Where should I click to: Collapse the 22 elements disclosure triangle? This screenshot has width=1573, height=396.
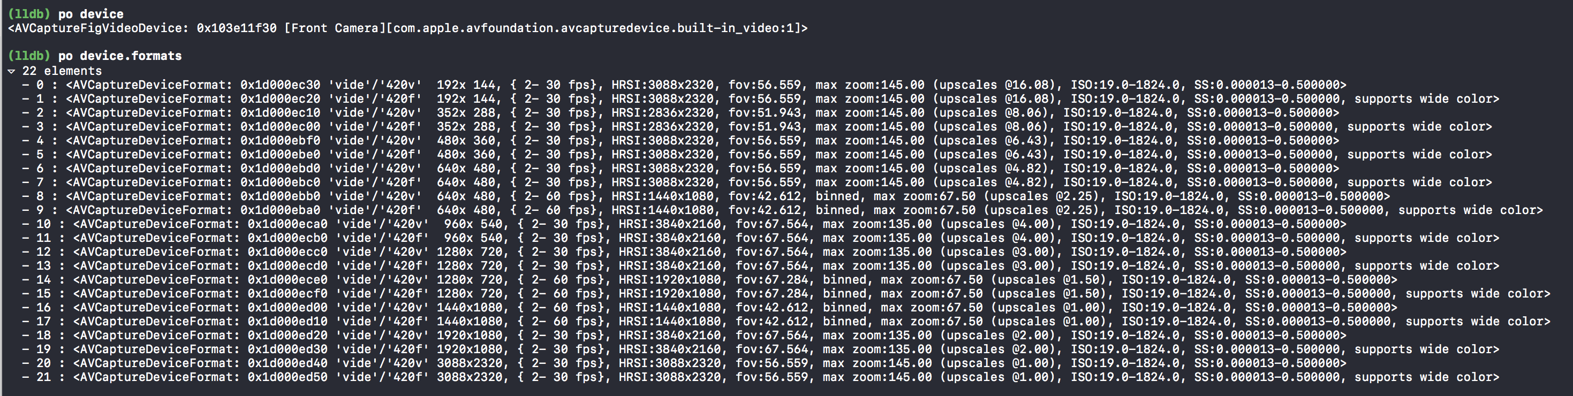point(12,71)
